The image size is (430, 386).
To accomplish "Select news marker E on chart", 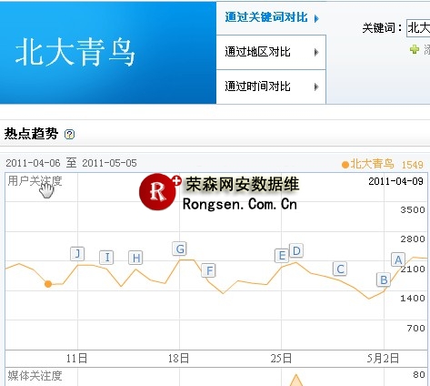I will (282, 256).
